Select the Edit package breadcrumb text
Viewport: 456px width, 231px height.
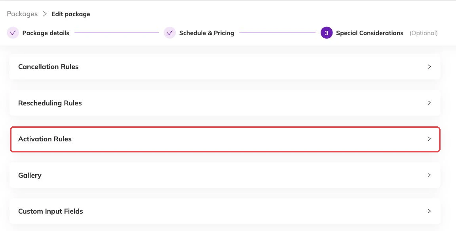(71, 14)
